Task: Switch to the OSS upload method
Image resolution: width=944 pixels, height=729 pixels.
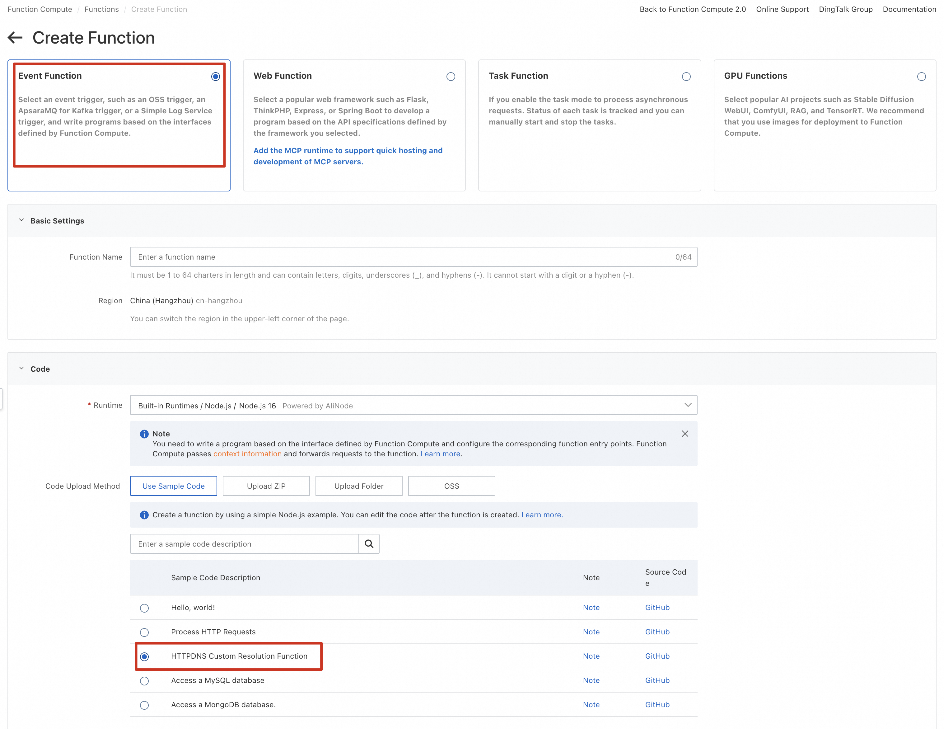Action: point(451,486)
